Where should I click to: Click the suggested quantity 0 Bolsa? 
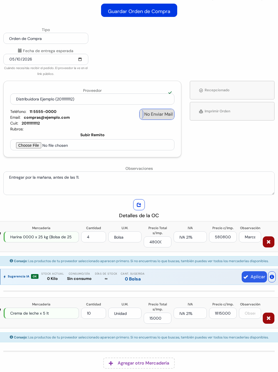pos(133,279)
